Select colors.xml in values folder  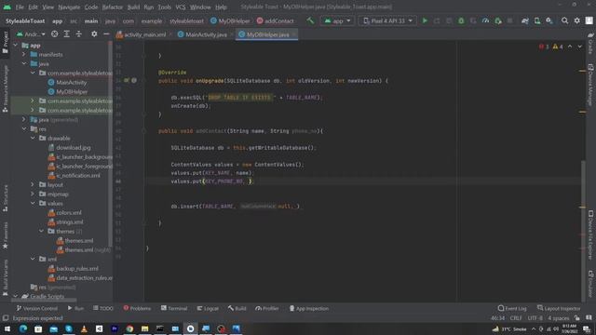click(64, 213)
